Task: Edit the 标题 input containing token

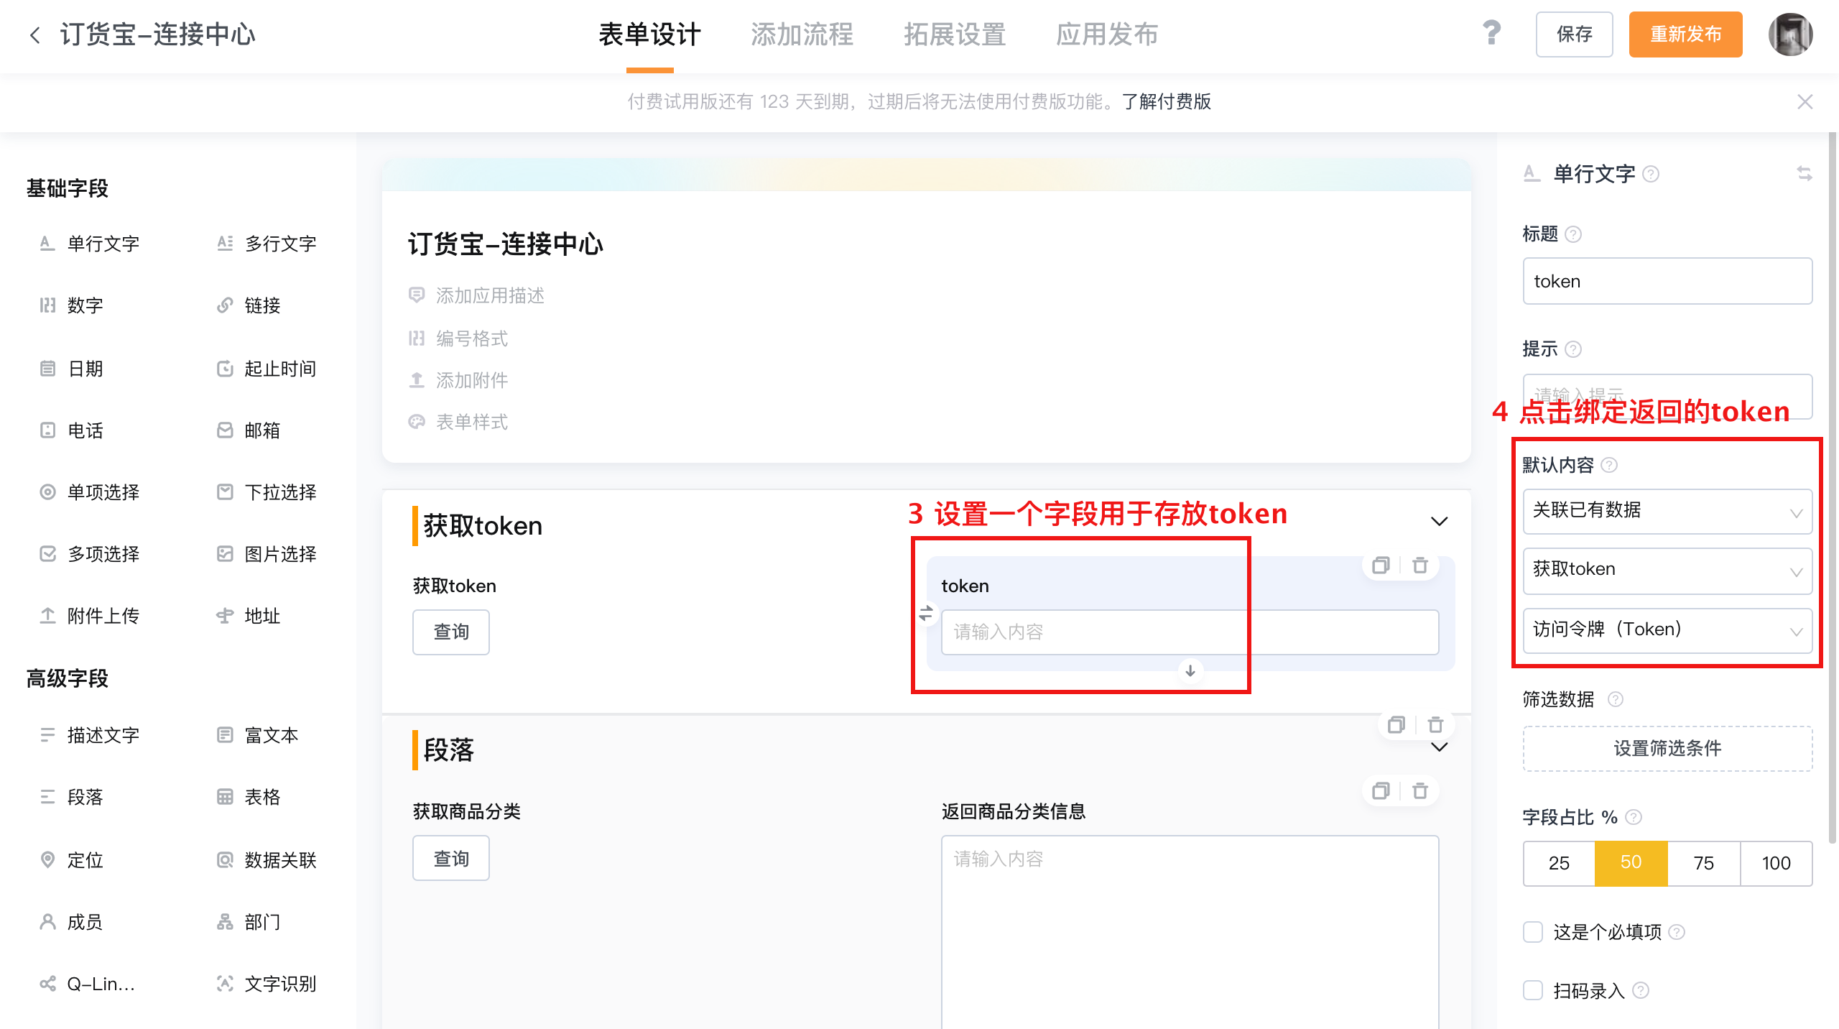Action: 1667,281
